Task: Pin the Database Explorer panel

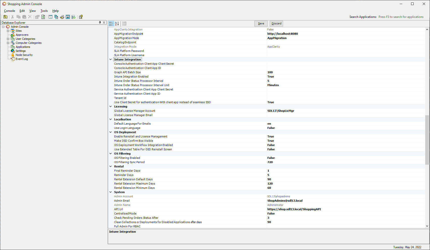Action: [100, 23]
